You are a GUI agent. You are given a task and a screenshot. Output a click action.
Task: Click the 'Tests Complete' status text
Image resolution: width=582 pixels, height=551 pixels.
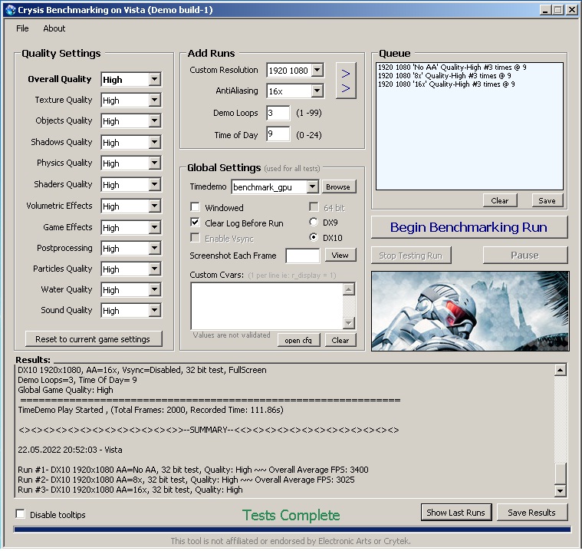[x=291, y=516]
